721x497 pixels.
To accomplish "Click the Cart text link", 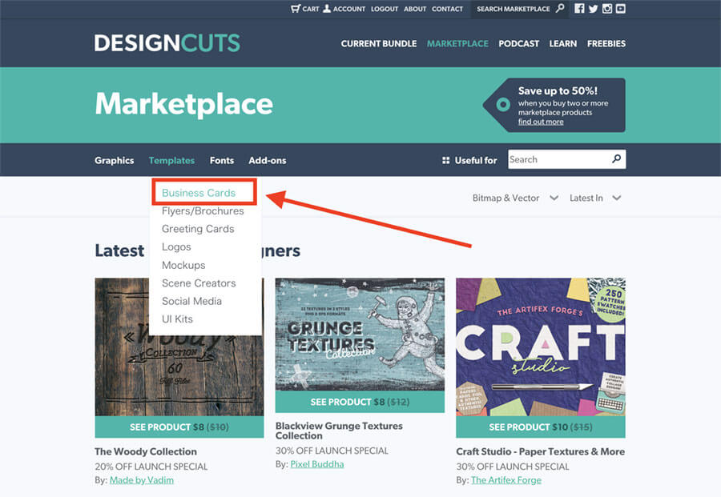I will 311,9.
